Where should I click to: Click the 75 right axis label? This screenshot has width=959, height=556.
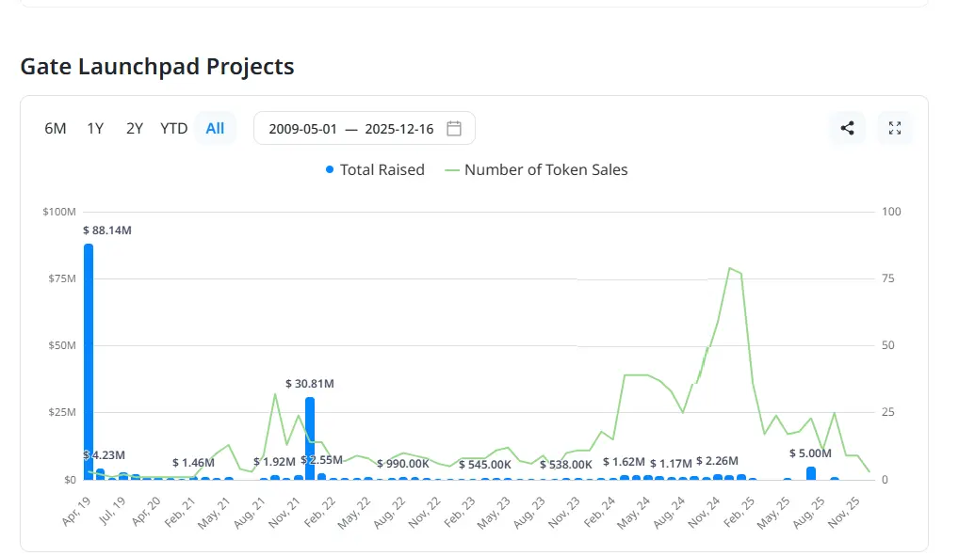click(x=888, y=278)
